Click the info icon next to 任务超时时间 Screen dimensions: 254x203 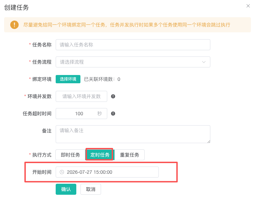(x=113, y=114)
